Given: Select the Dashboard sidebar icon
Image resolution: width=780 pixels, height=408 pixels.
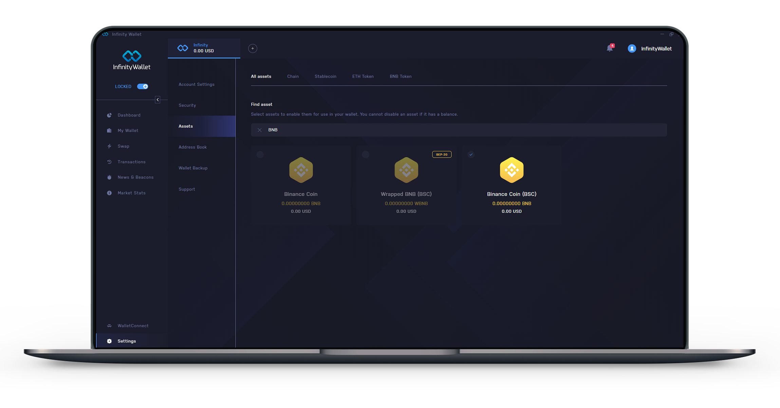Looking at the screenshot, I should coord(109,115).
